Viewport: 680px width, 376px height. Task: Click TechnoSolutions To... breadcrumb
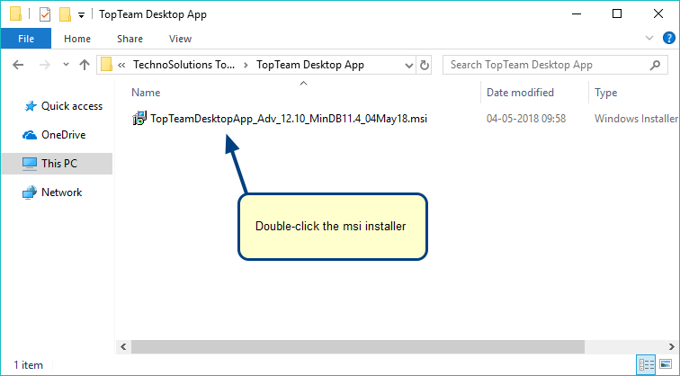pyautogui.click(x=183, y=65)
